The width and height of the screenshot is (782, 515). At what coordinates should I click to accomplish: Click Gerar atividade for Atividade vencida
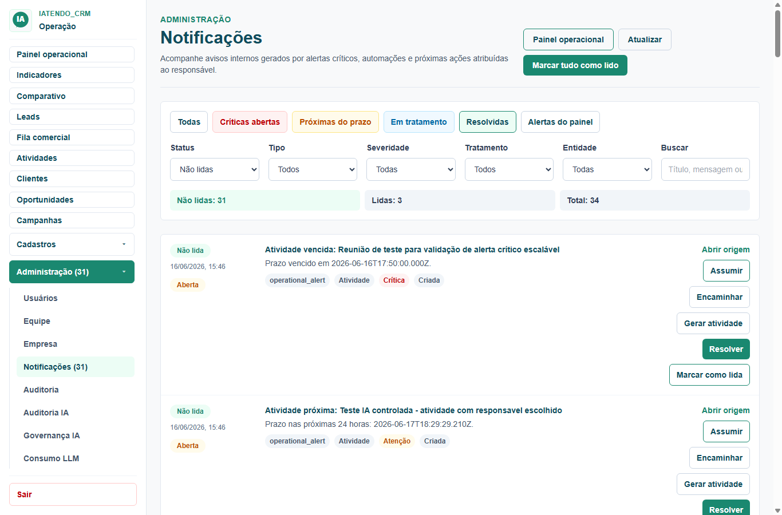click(x=713, y=323)
